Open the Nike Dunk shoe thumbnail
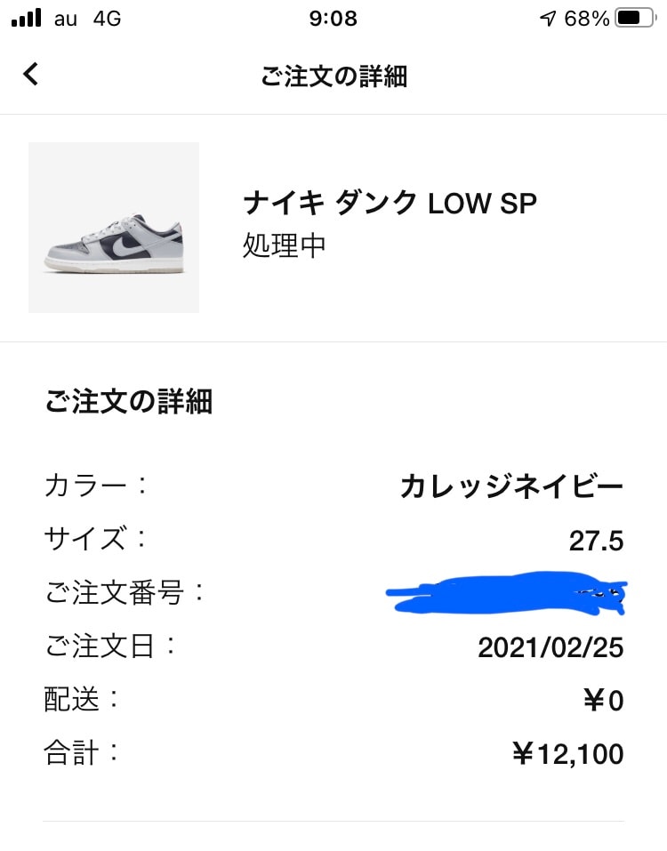This screenshot has width=667, height=851. point(114,228)
